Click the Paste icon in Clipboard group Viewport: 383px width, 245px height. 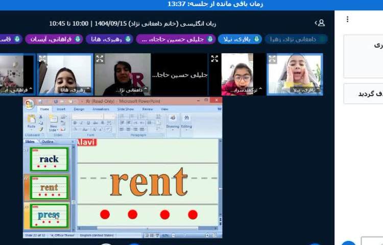pyautogui.click(x=32, y=122)
